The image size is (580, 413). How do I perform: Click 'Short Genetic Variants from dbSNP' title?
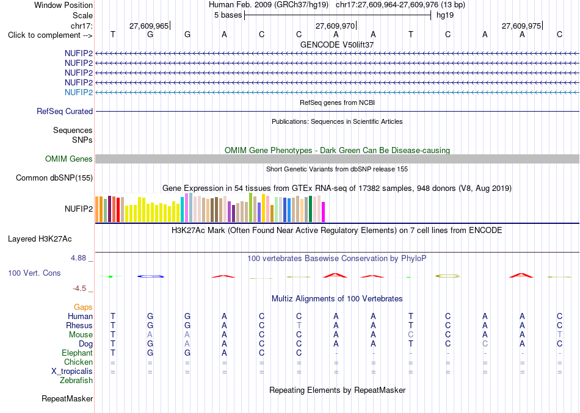point(337,170)
